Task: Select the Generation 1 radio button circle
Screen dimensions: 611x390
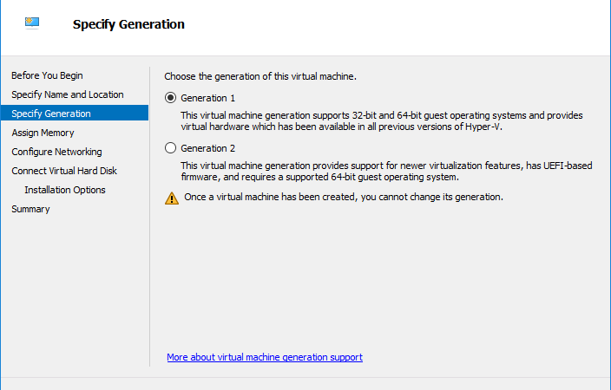Action: click(170, 98)
